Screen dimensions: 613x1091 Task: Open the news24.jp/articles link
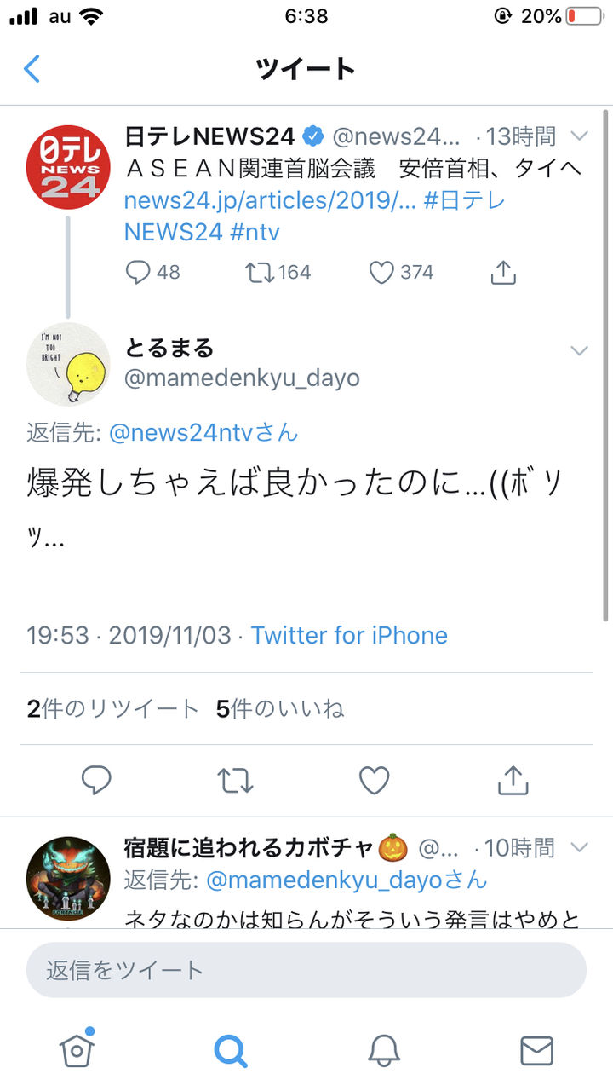[269, 201]
